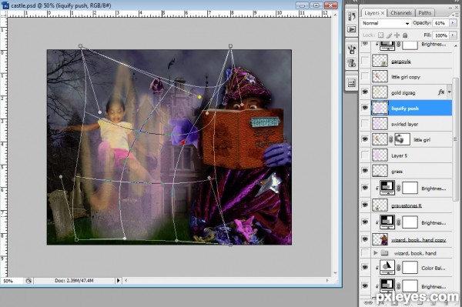Viewport: 462px width, 307px height.
Task: Select the little girl copy layer
Action: (411, 77)
